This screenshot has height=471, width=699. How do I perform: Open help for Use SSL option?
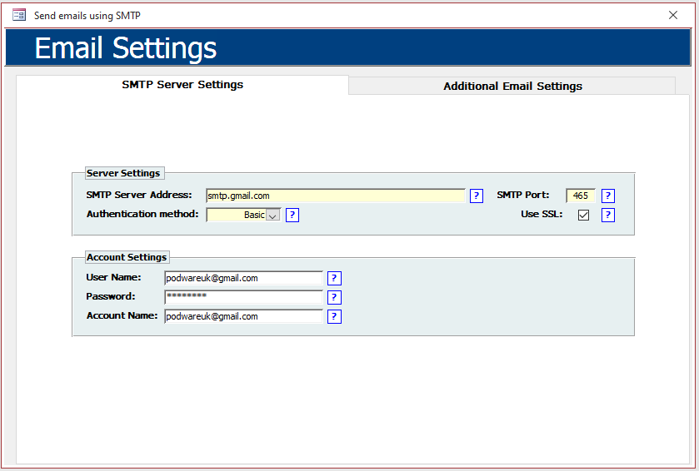click(x=608, y=216)
